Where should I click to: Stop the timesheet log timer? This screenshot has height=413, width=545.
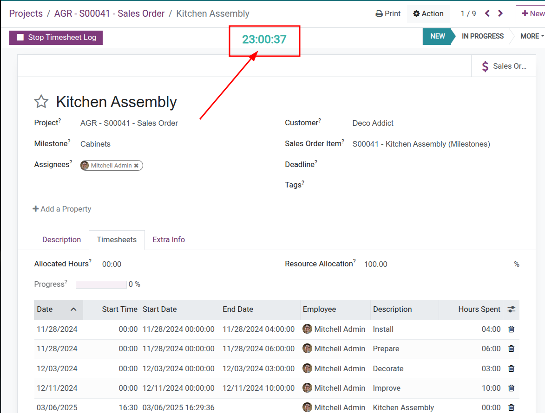click(56, 37)
